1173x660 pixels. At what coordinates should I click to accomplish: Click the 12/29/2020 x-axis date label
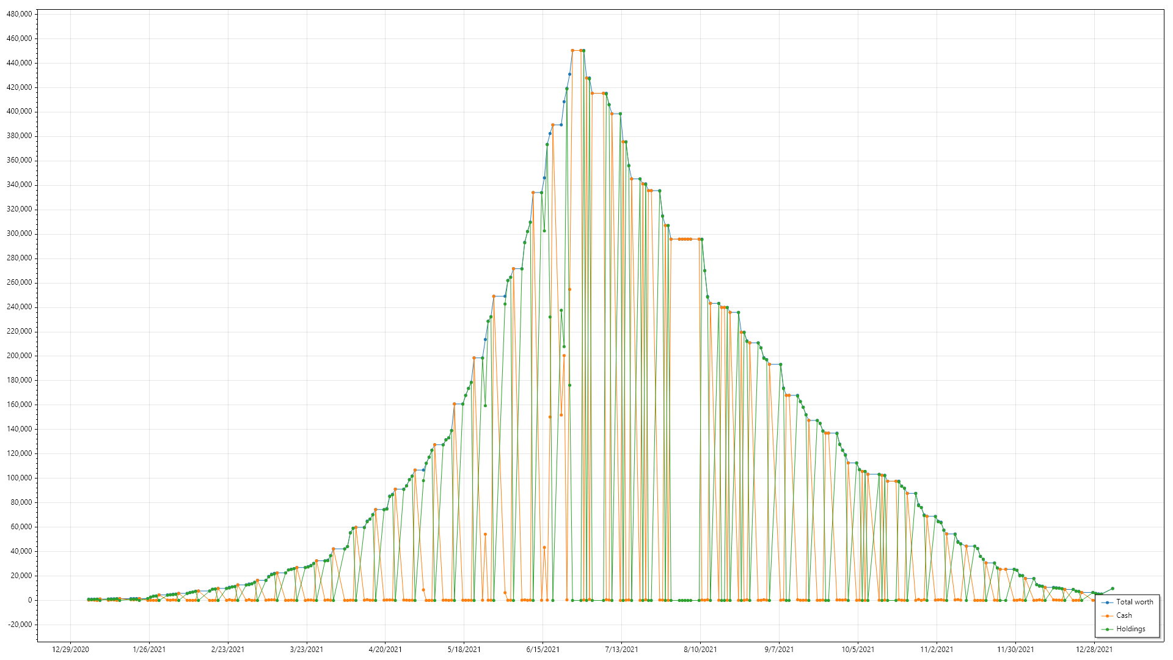click(70, 650)
